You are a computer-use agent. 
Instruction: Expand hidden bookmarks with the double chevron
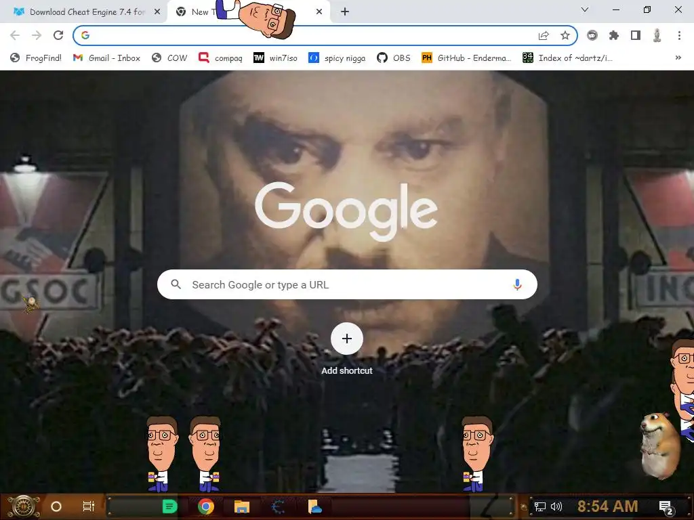[678, 58]
